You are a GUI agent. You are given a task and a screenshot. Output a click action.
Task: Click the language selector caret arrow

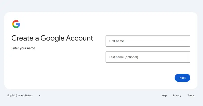(40, 96)
